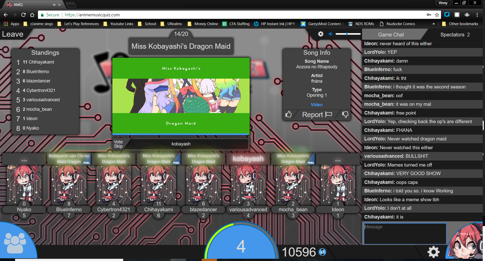Open Let's Play References bookmark folder
Screen dimensions: 485x261
click(78, 24)
